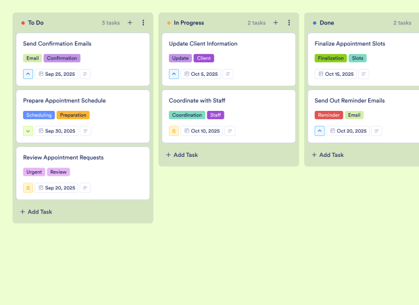Change priority on Send Confirmation Emails card
This screenshot has height=305, width=419.
click(28, 74)
